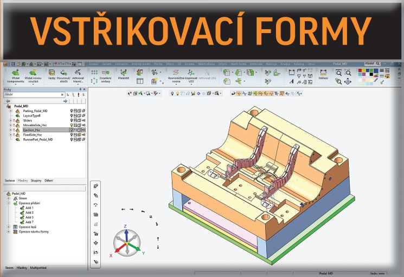The image size is (404, 277).
Task: Toggle visibility bulb of RunnerPart_Pedal_MD
Action: pyautogui.click(x=72, y=139)
